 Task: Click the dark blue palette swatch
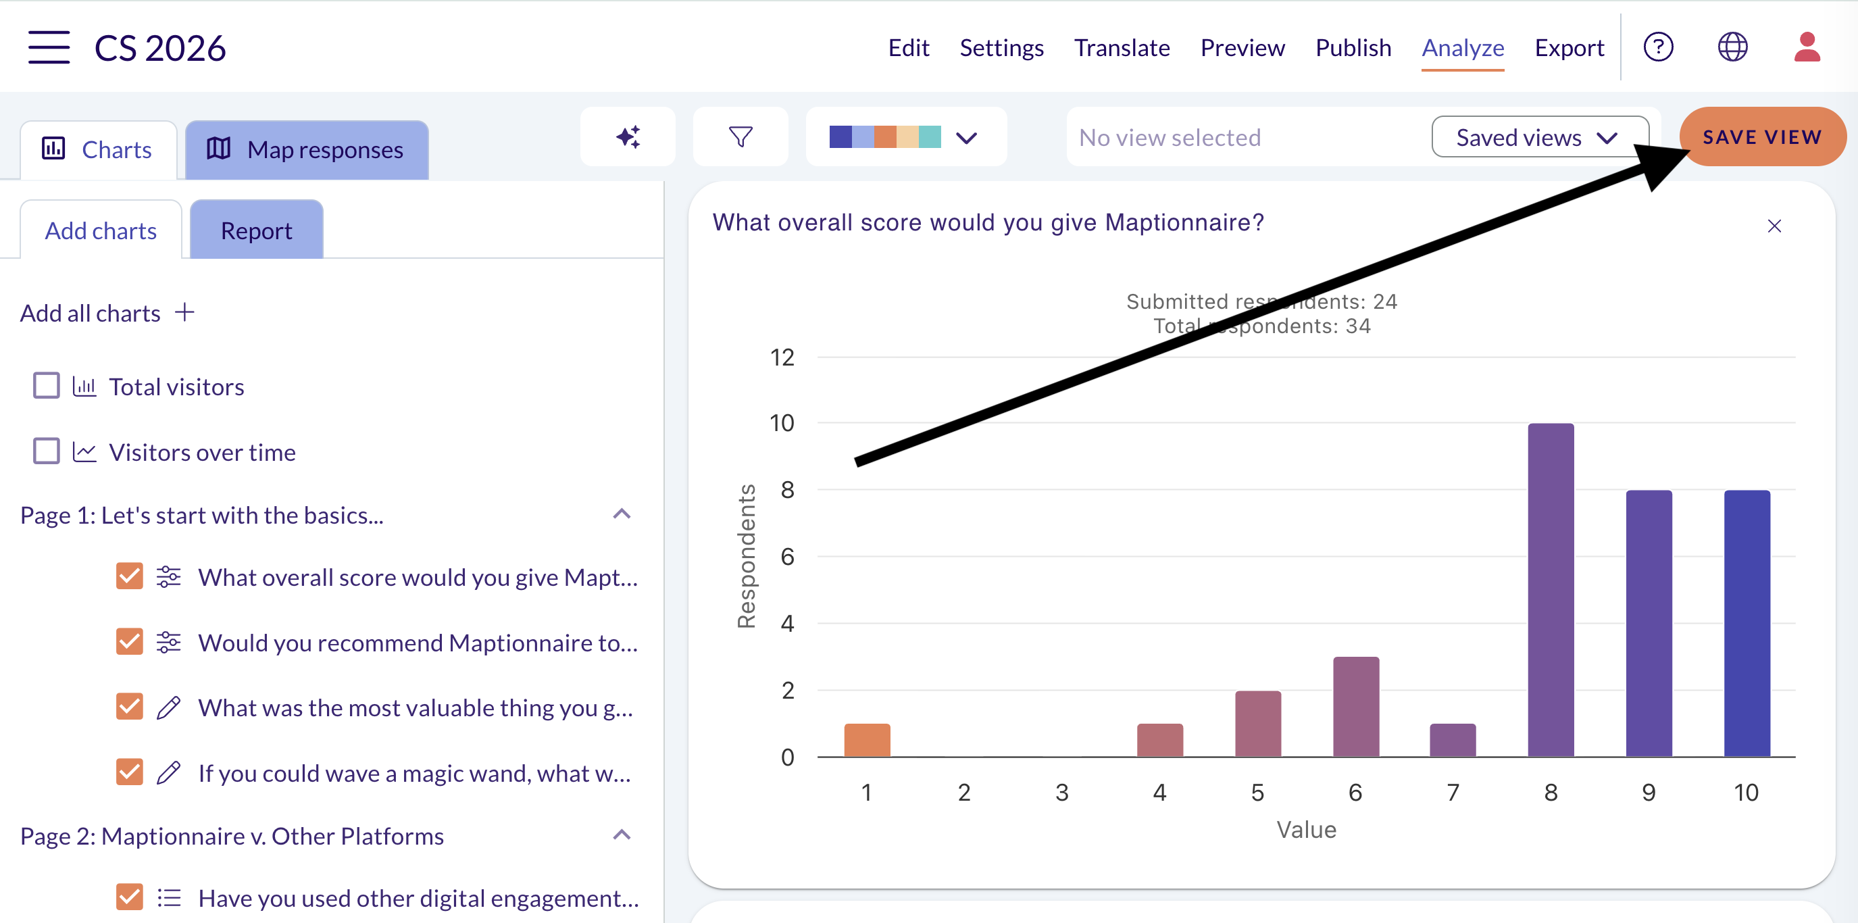[840, 137]
